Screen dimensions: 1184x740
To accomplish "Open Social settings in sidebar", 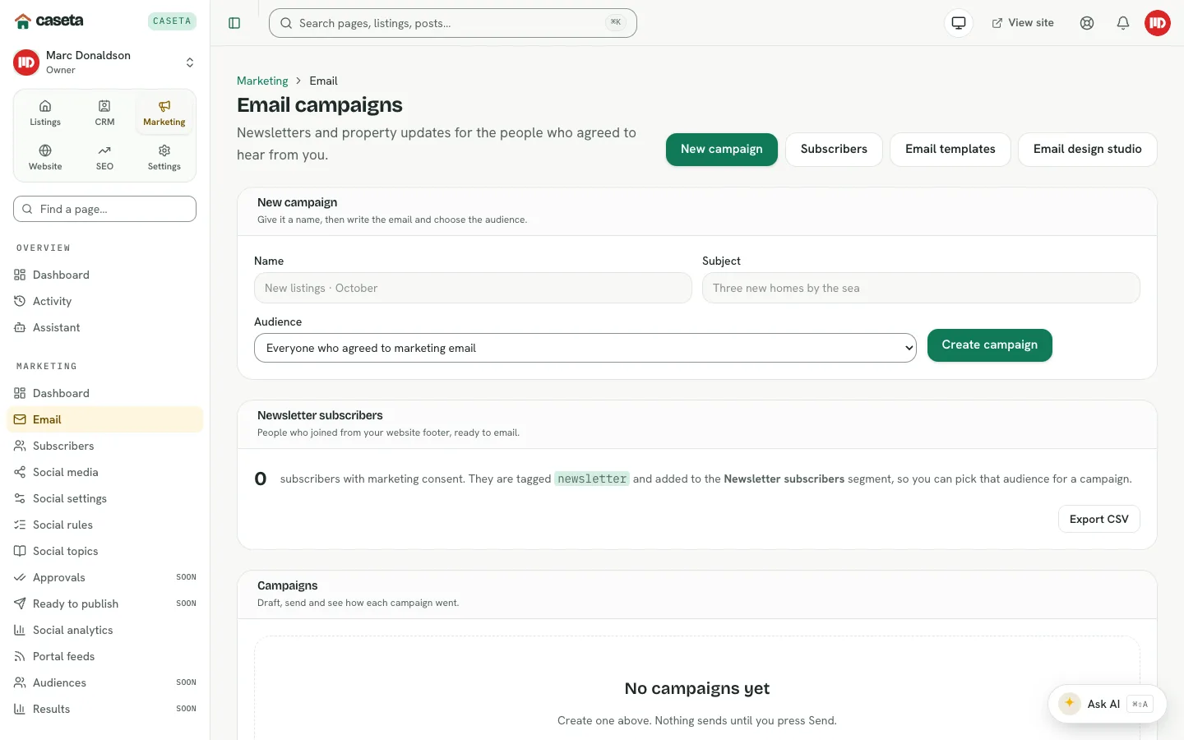I will coord(104,498).
